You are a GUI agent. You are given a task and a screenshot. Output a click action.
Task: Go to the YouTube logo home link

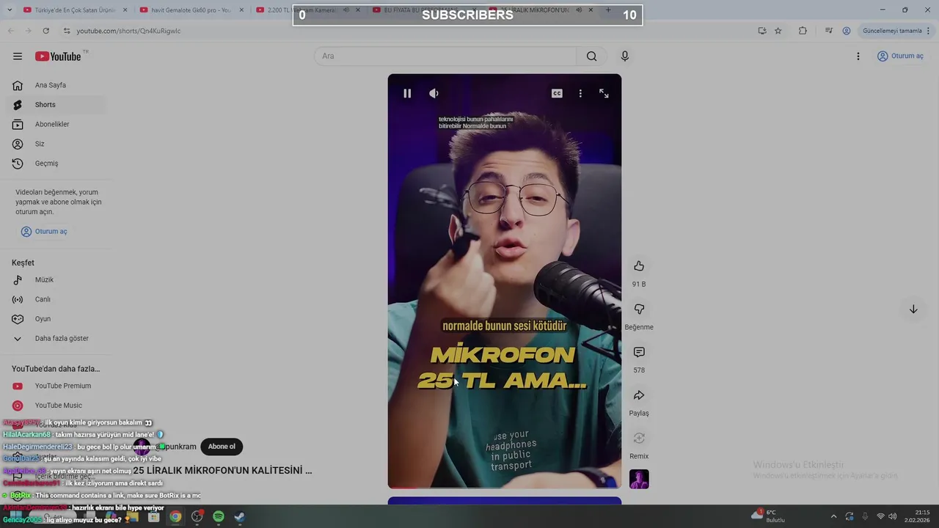[58, 56]
